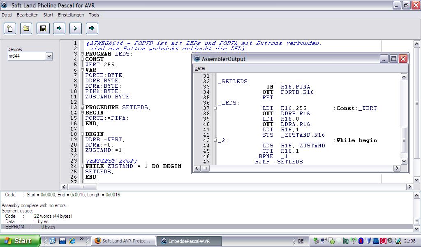Viewport: 421px width, 247px height.
Task: Click output log scroll up arrow
Action: 416,196
